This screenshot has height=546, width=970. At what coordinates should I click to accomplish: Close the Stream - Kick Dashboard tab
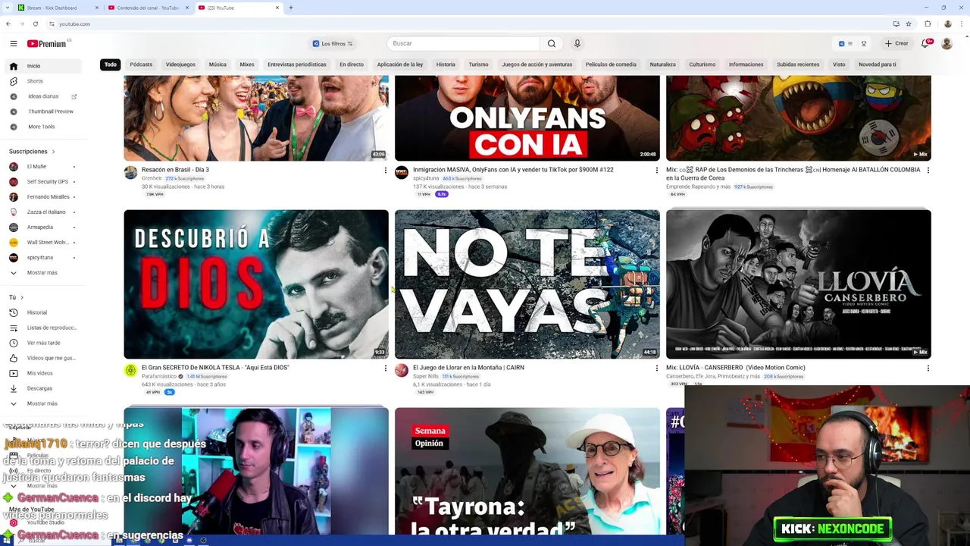pos(97,8)
